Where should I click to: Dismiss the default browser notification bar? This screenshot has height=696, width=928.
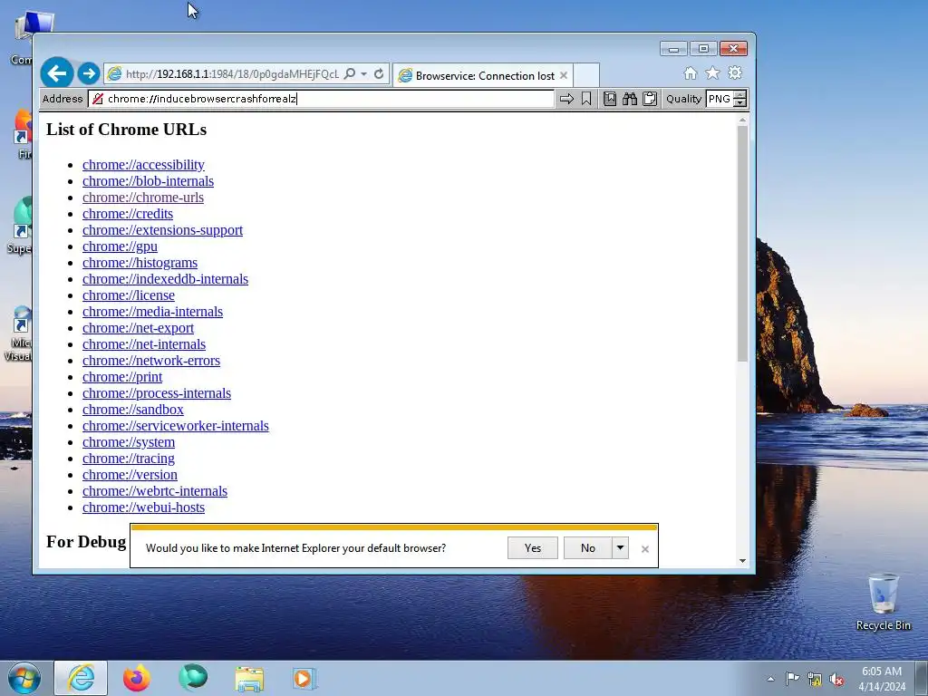tap(645, 549)
